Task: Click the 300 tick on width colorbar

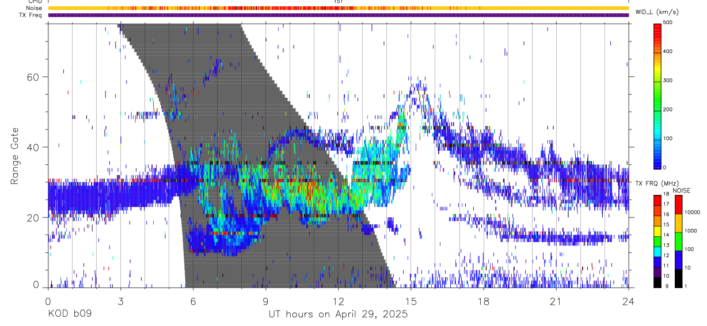Action: tap(669, 80)
